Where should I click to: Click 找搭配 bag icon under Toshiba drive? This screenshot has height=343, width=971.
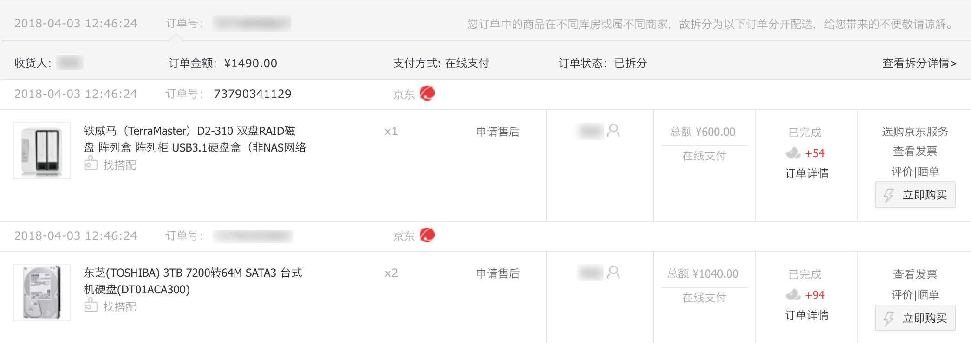(91, 305)
